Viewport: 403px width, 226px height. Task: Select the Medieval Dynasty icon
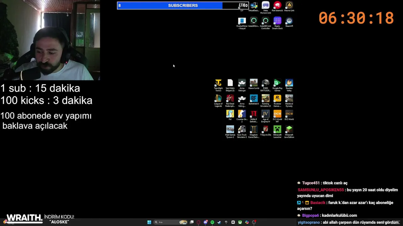click(x=289, y=101)
